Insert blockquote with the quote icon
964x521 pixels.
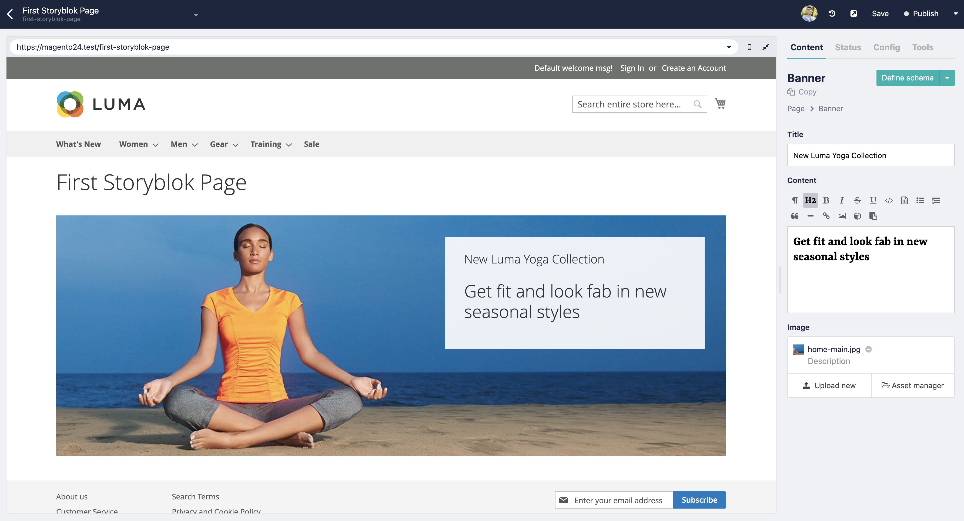(795, 216)
